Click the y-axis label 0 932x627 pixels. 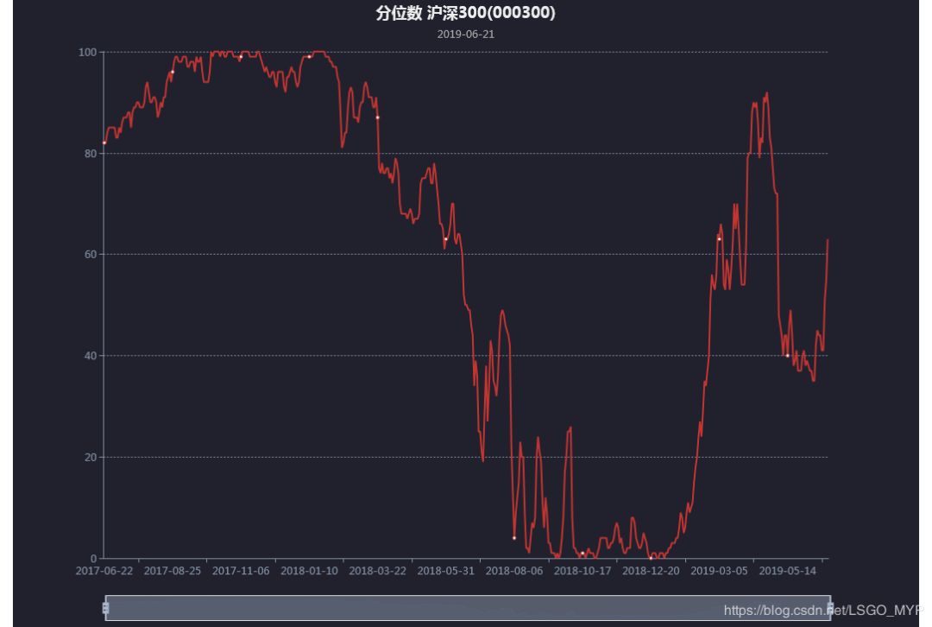(x=93, y=559)
